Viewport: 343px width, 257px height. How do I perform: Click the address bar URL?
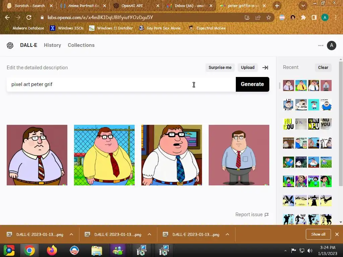[100, 17]
